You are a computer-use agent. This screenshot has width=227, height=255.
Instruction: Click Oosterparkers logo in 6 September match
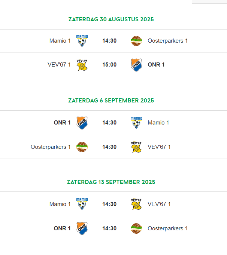click(82, 147)
